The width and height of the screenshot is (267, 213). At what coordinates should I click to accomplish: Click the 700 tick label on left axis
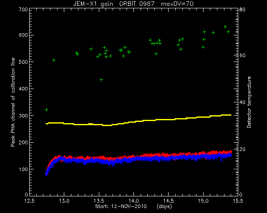[x=23, y=10]
